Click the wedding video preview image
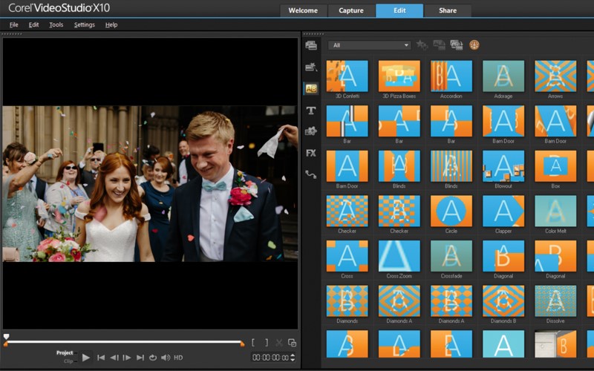Viewport: 594px width, 371px height. (151, 183)
